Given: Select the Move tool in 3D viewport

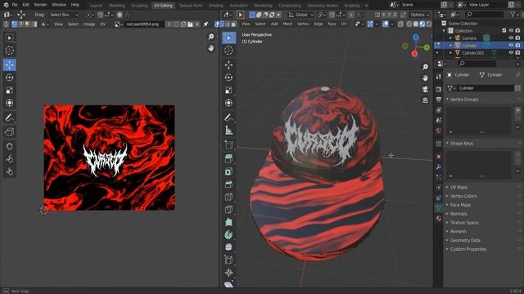Looking at the screenshot, I should (x=228, y=65).
